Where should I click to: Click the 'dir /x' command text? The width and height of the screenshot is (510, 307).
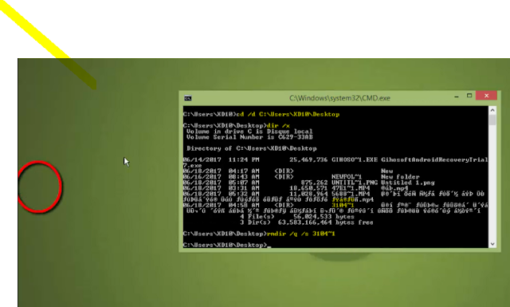click(x=278, y=126)
